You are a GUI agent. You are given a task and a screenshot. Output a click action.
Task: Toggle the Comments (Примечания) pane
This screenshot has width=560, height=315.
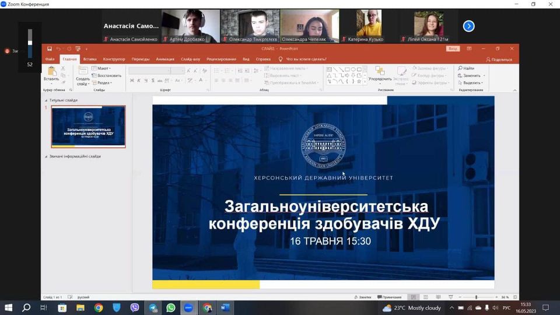click(389, 297)
